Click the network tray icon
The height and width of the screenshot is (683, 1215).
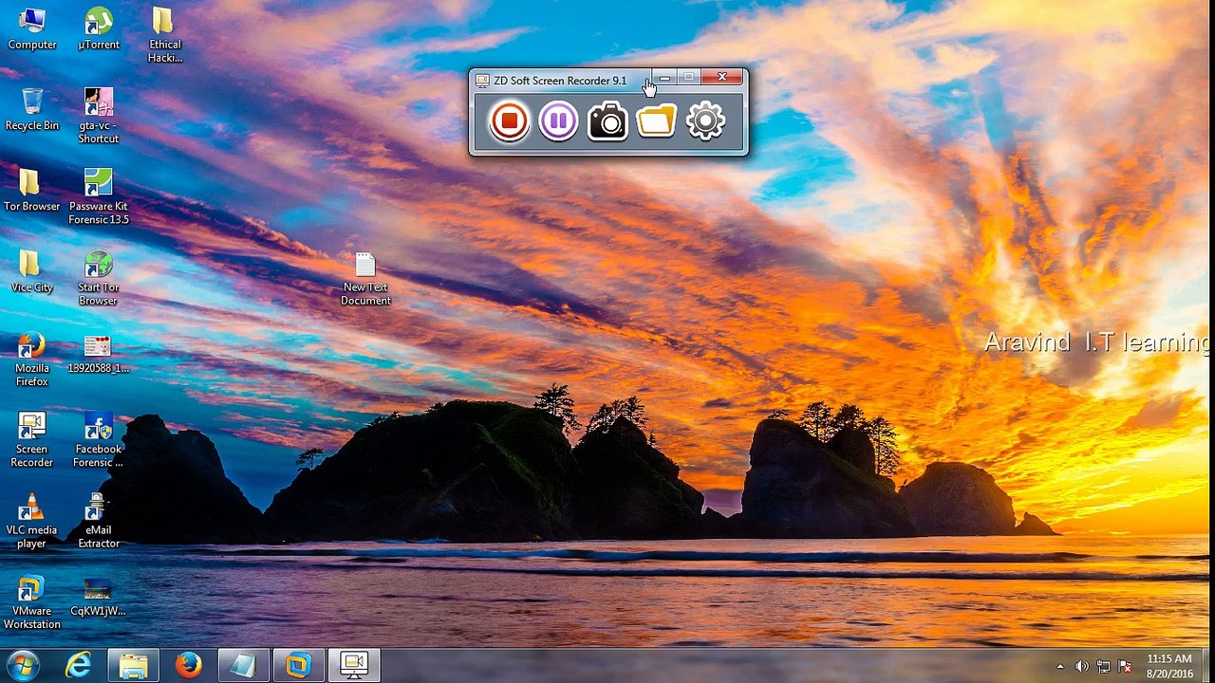click(1104, 666)
